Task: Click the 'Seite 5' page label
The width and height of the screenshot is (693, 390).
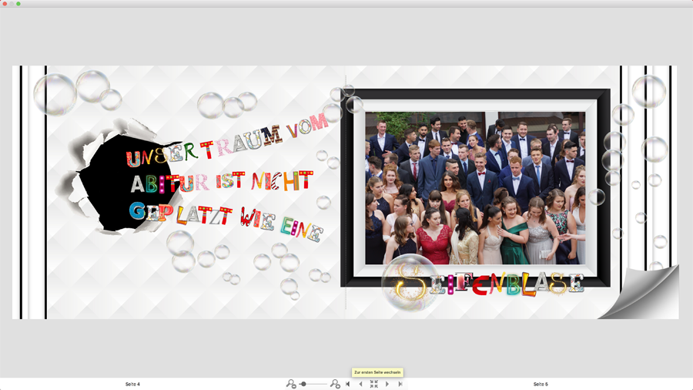Action: click(x=540, y=385)
